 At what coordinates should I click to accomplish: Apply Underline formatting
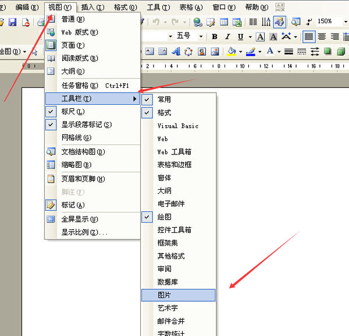click(x=240, y=37)
